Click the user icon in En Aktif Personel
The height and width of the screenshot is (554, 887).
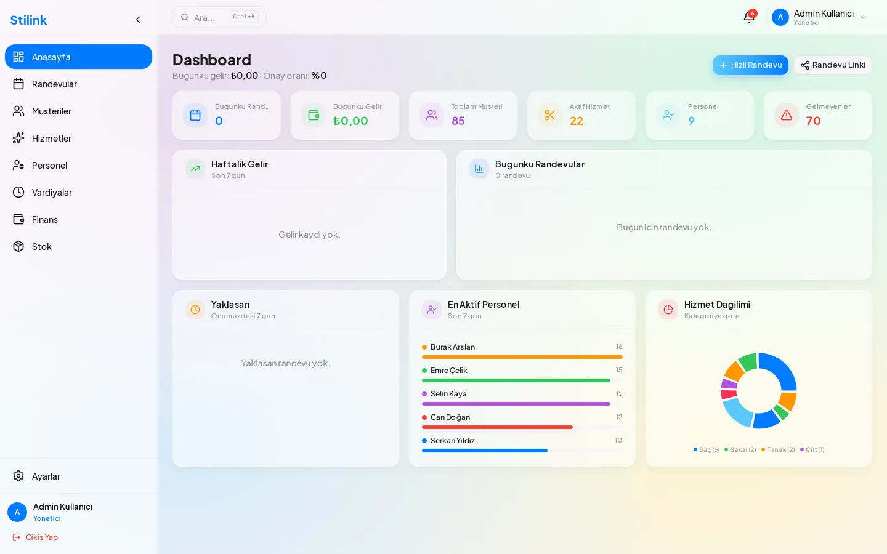coord(432,309)
